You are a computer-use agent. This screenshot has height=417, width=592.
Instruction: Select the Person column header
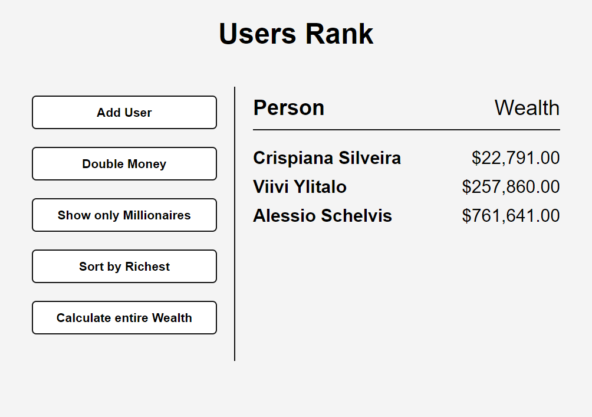coord(288,108)
